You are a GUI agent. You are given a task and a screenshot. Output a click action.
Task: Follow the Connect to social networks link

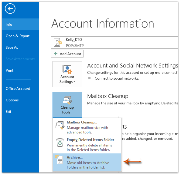coord(117,78)
